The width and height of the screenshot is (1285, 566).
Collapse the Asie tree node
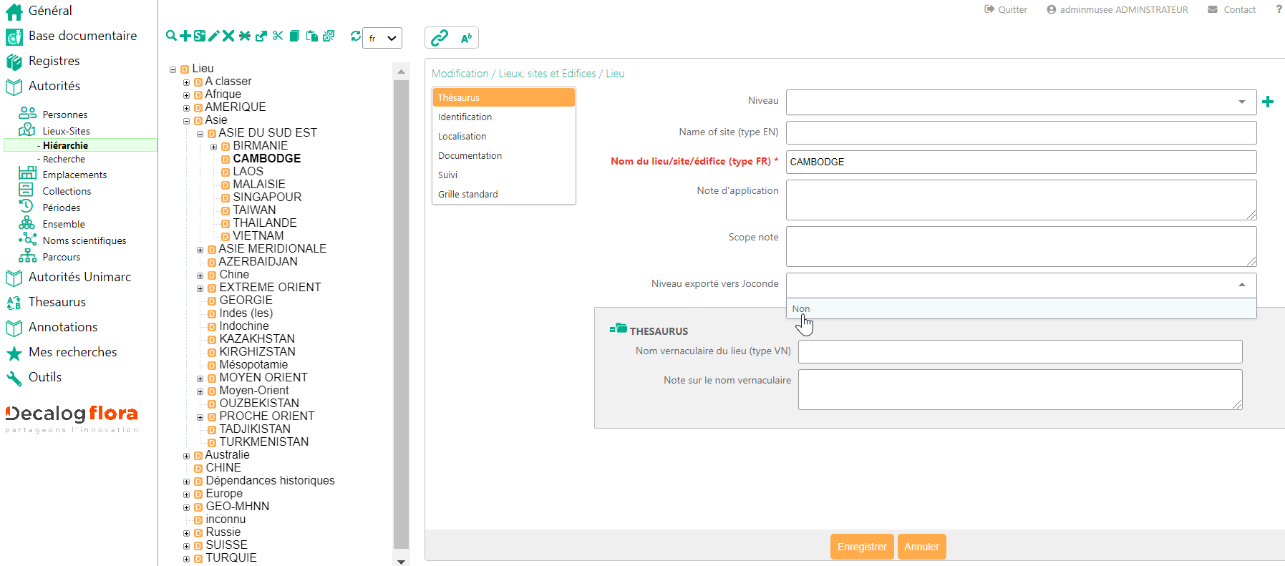pos(187,121)
